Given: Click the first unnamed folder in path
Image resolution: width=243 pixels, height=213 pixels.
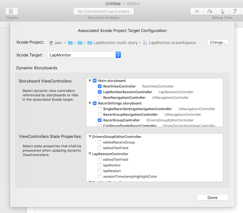Looking at the screenshot, I should coord(70,43).
